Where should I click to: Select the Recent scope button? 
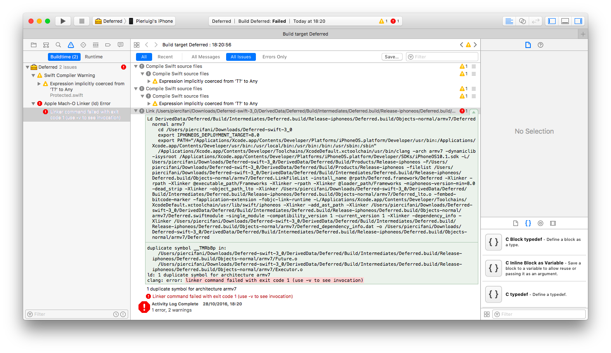(165, 57)
